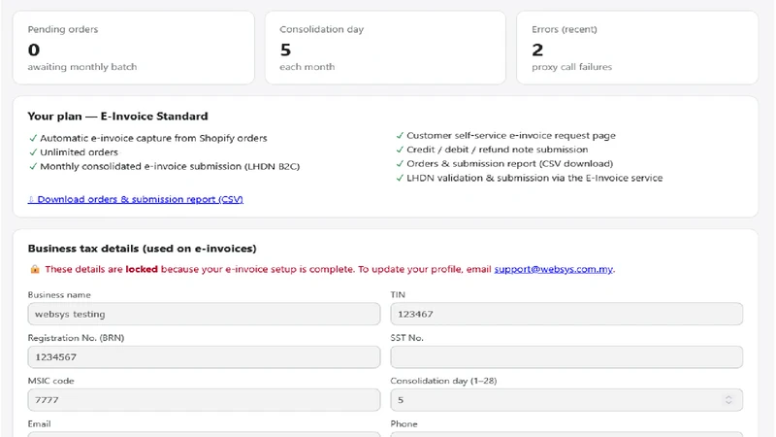776x437 pixels.
Task: Select the TIN input field
Action: (x=566, y=314)
